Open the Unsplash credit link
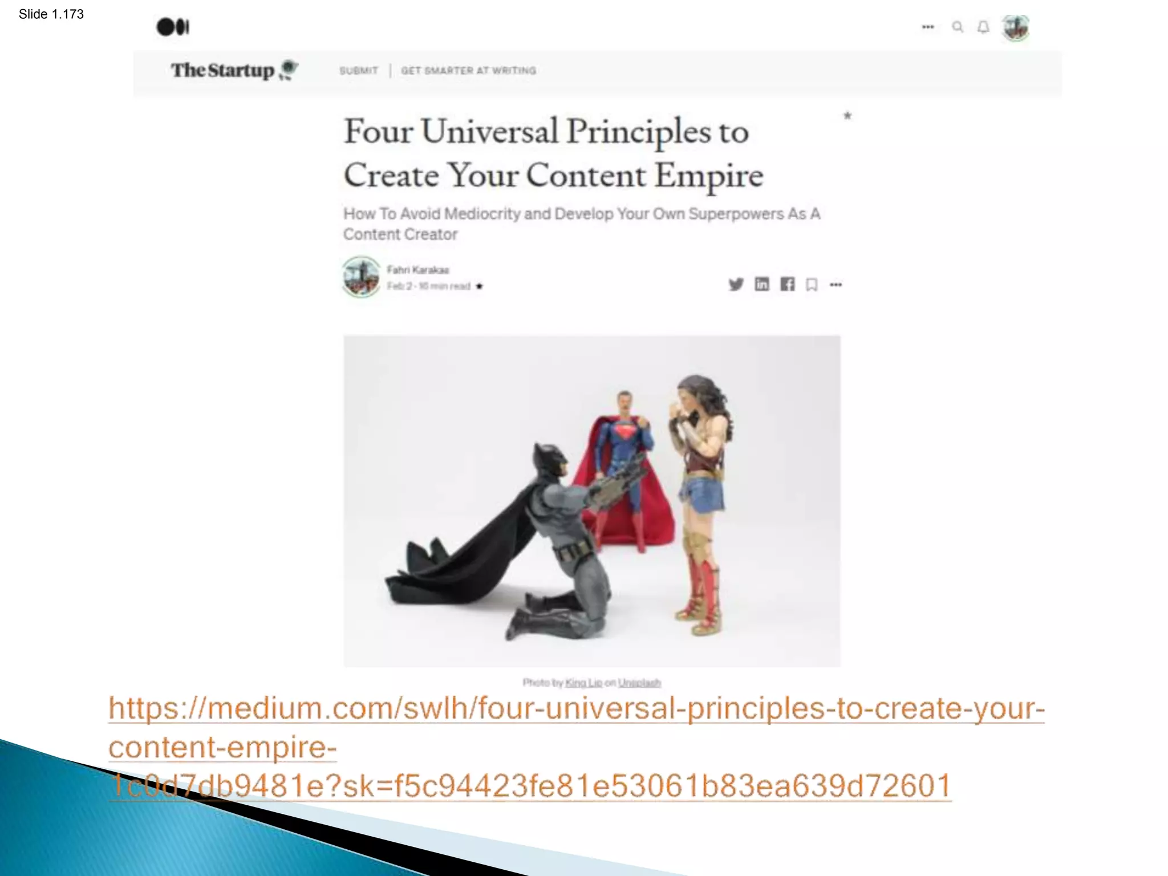 [x=639, y=683]
